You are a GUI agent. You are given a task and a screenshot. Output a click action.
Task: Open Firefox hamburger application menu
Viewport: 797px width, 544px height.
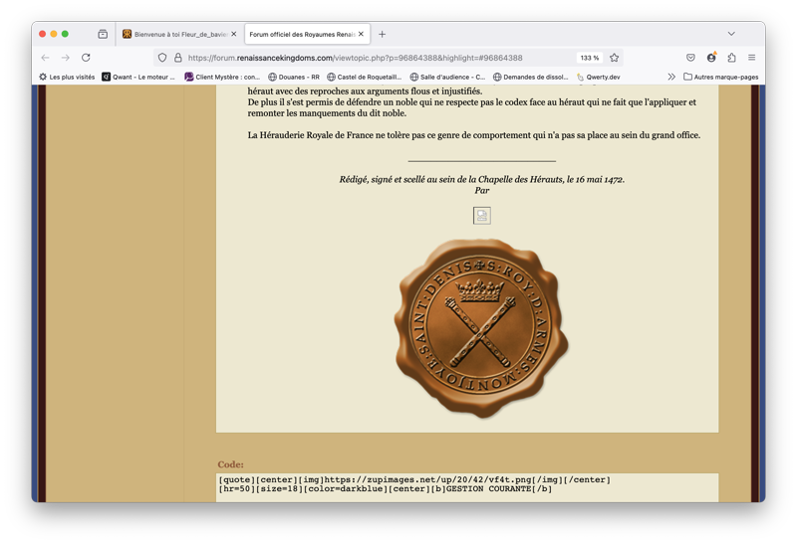pos(752,58)
